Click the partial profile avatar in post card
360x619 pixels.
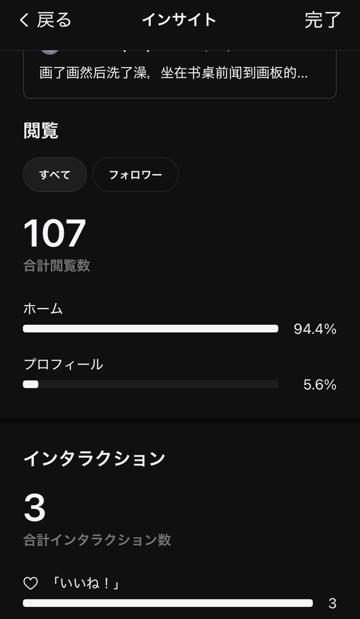coord(50,52)
